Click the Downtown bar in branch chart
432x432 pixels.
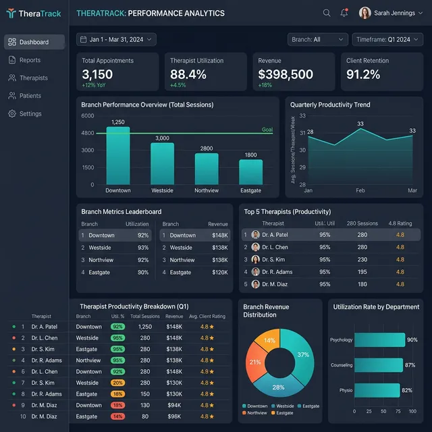coord(118,156)
